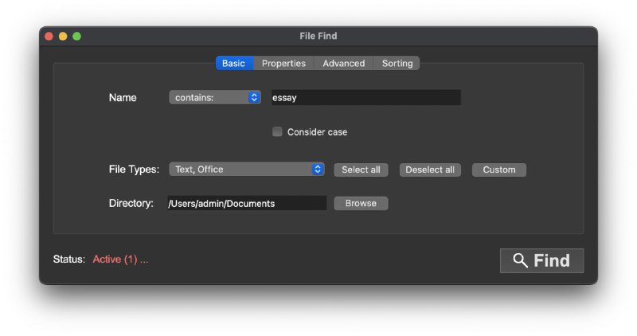Browse for a search directory
This screenshot has height=336, width=637.
click(361, 203)
